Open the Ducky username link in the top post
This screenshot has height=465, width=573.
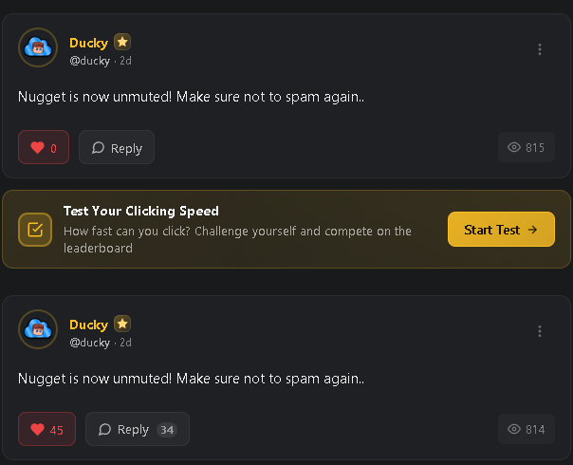tap(88, 43)
